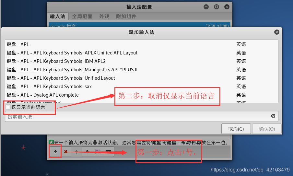The width and height of the screenshot is (293, 176).
Task: Select APL Keyboard Symbols: sax entry
Action: [141, 87]
